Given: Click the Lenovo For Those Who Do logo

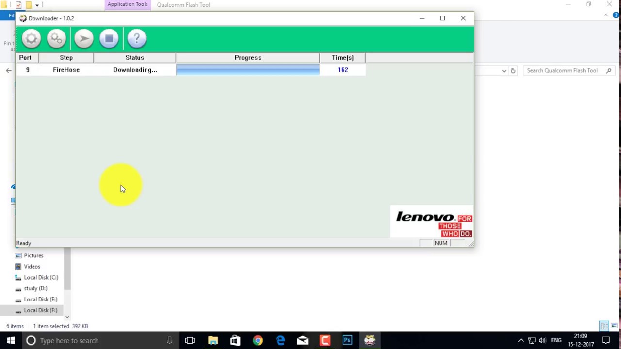Looking at the screenshot, I should click(x=431, y=222).
